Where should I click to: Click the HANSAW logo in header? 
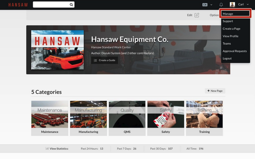click(18, 5)
